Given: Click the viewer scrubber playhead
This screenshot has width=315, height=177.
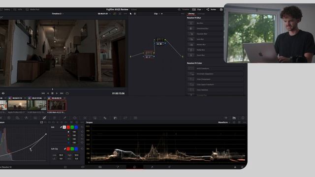Looking at the screenshot, I should (x=53, y=89).
